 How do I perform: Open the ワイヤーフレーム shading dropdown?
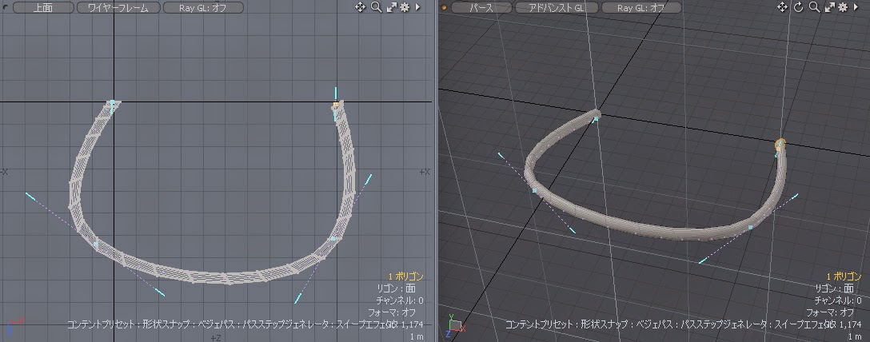118,8
